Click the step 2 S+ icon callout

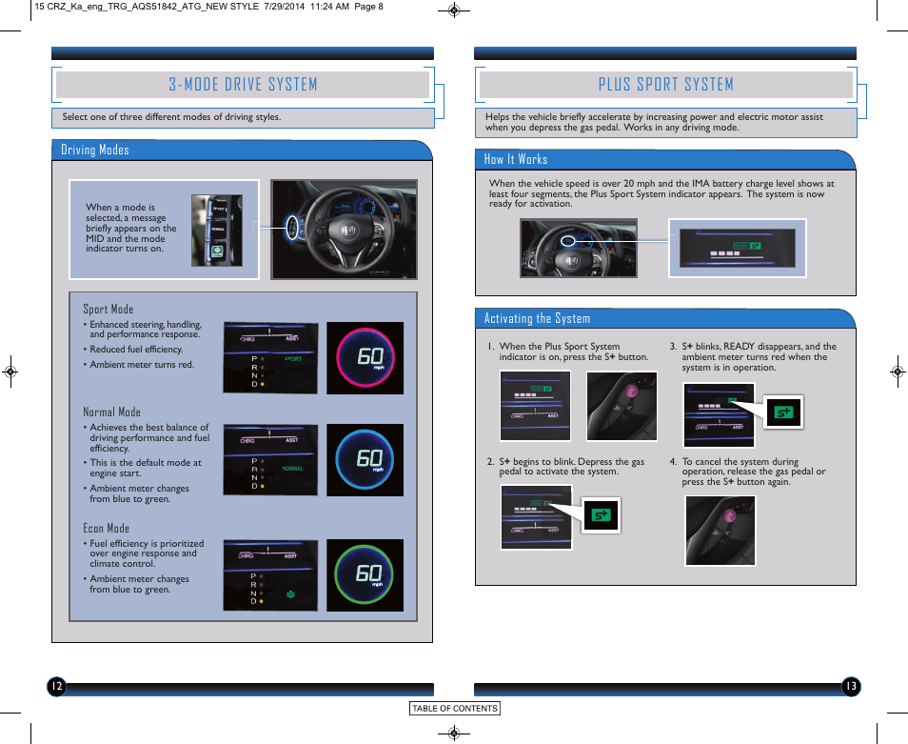[601, 515]
